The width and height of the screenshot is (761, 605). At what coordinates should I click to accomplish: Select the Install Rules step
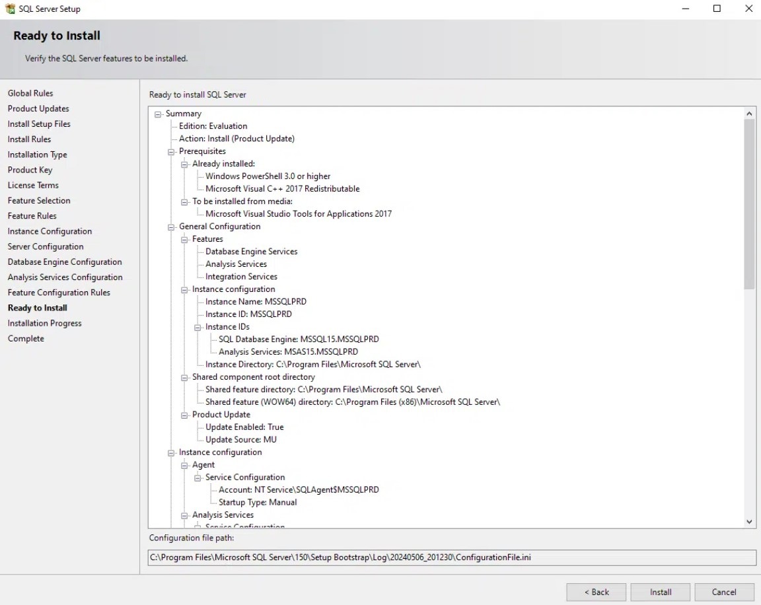[29, 139]
